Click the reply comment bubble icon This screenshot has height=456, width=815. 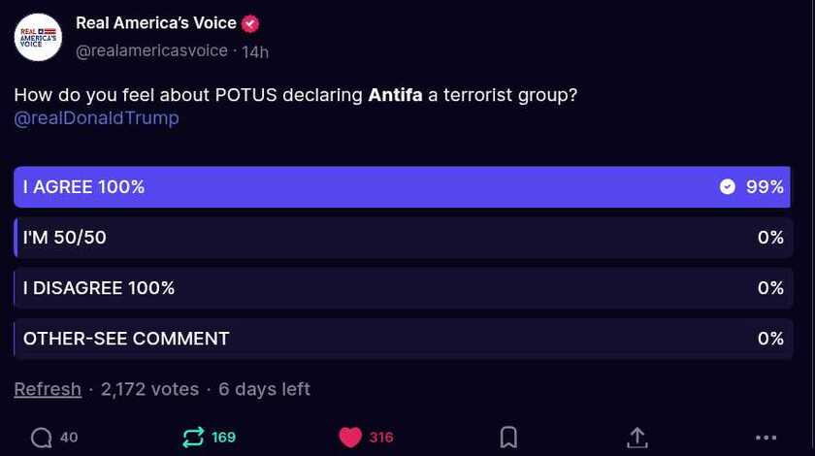41,438
